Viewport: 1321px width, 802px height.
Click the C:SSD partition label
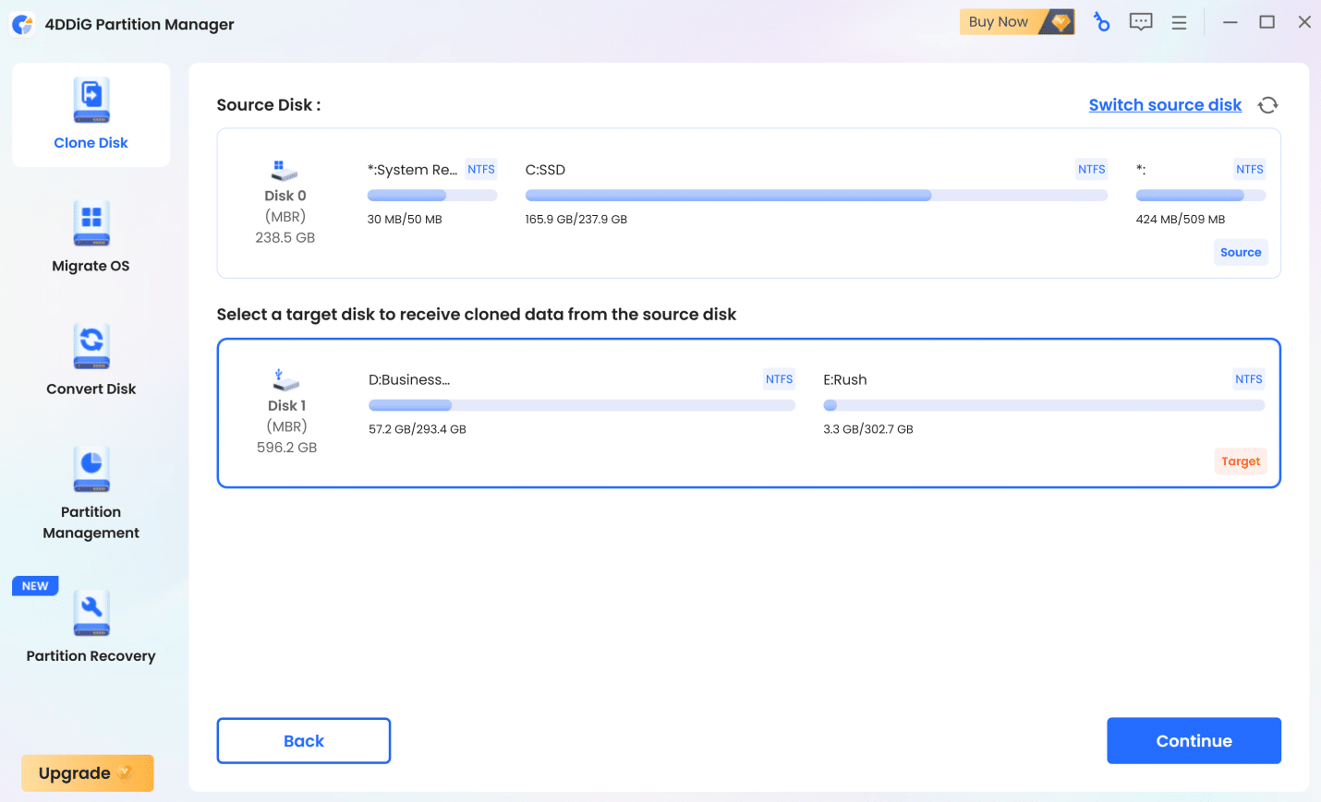pos(545,170)
